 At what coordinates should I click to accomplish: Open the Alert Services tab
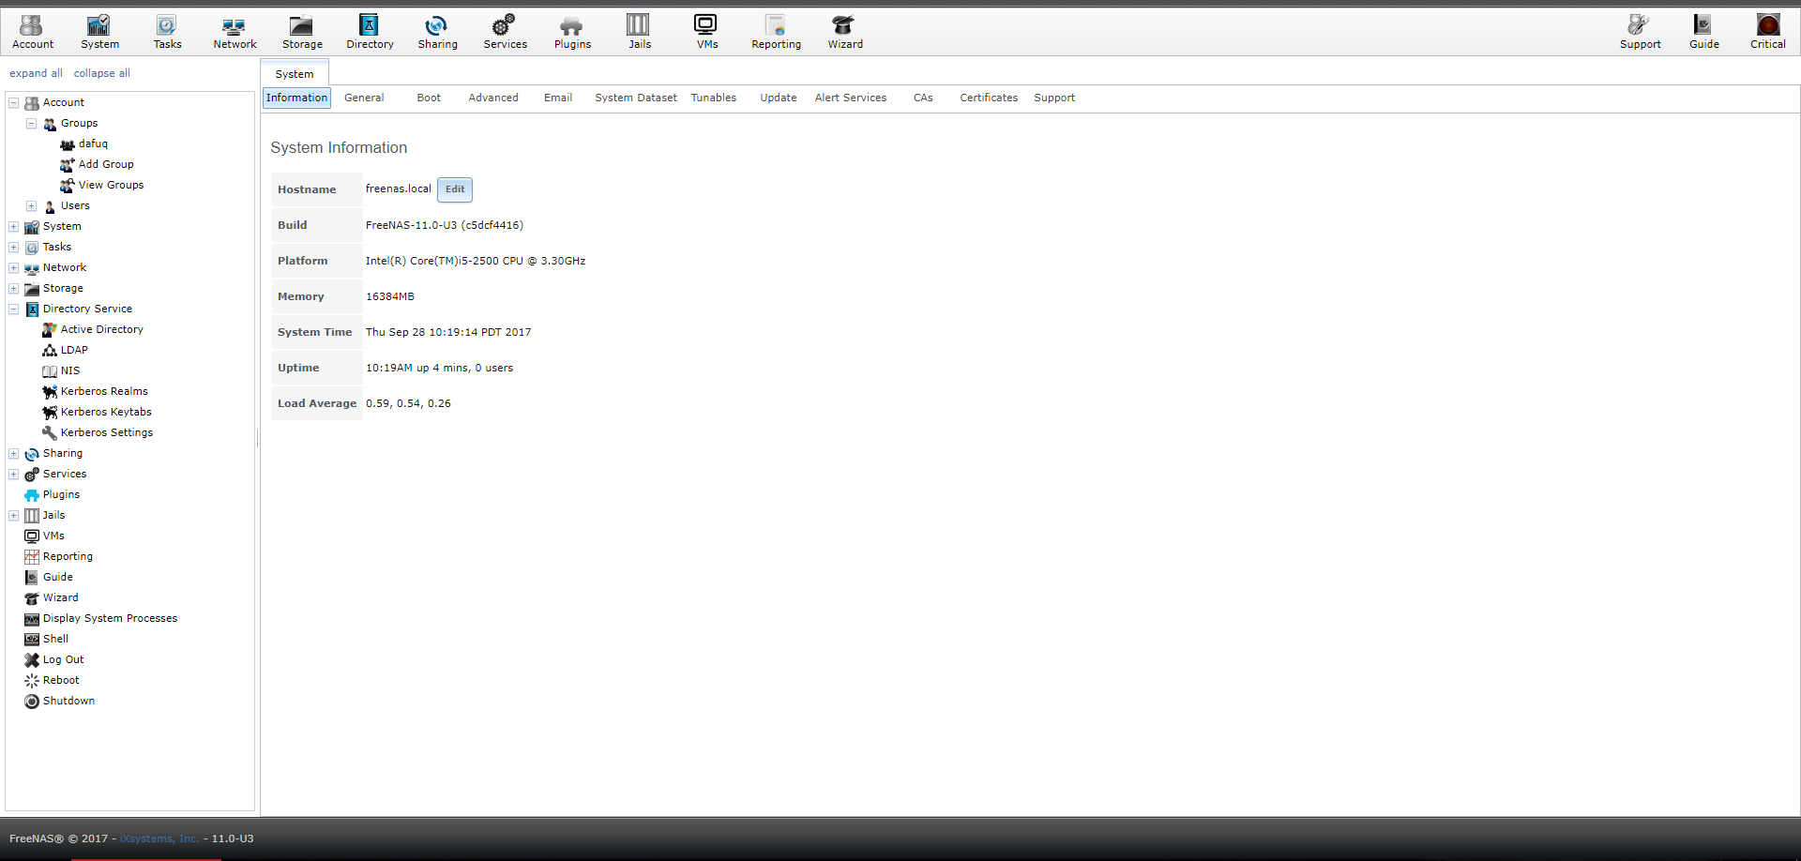[851, 98]
